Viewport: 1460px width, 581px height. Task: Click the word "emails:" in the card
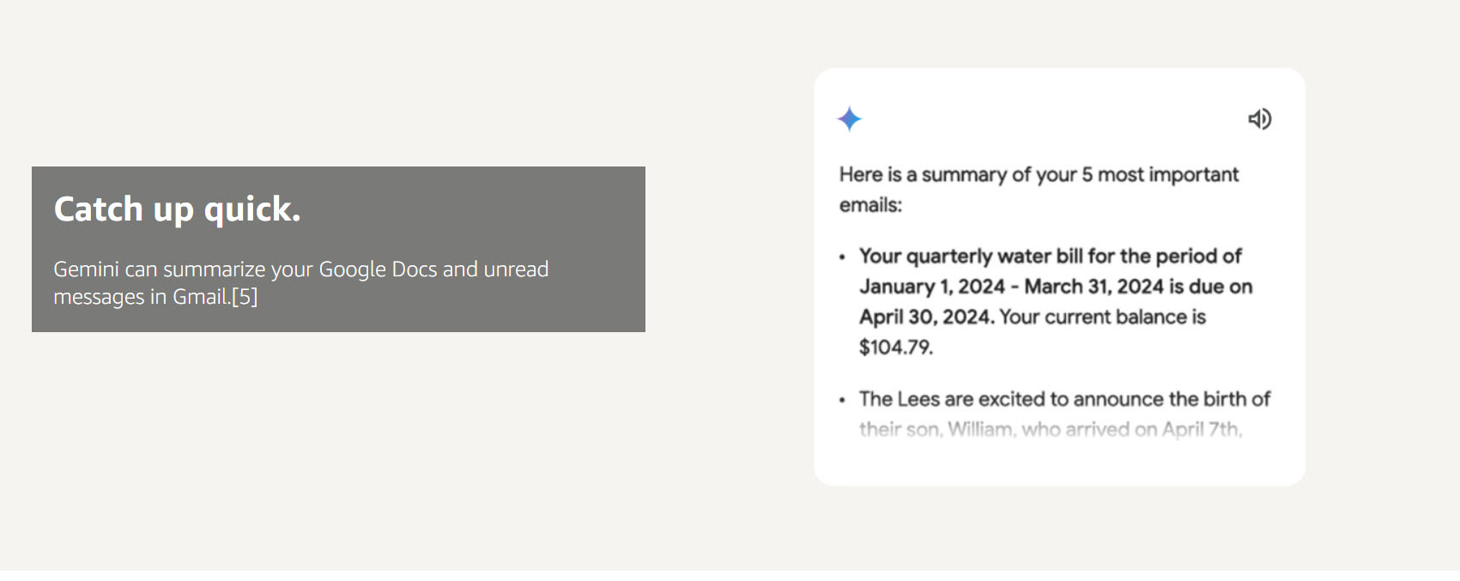pyautogui.click(x=870, y=205)
